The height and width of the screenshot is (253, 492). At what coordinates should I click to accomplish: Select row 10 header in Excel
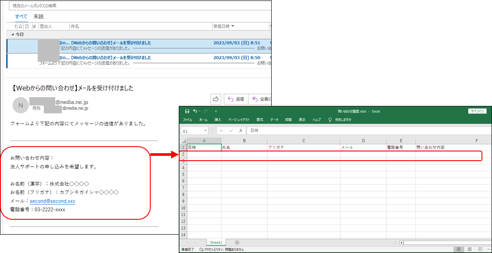[x=184, y=207]
